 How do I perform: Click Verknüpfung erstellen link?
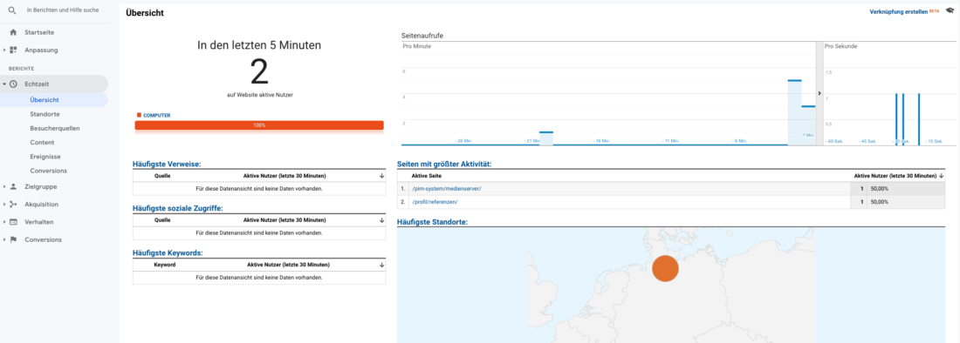click(x=899, y=11)
